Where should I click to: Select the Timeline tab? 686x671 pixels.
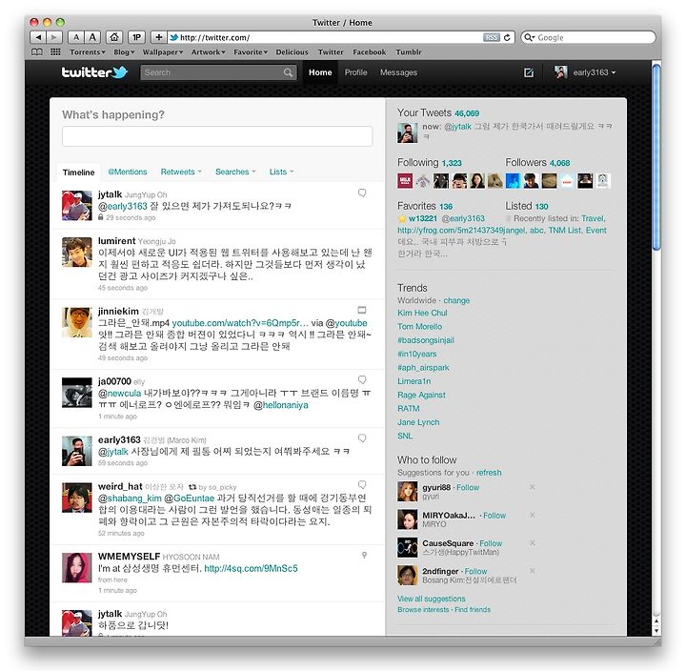[x=78, y=172]
